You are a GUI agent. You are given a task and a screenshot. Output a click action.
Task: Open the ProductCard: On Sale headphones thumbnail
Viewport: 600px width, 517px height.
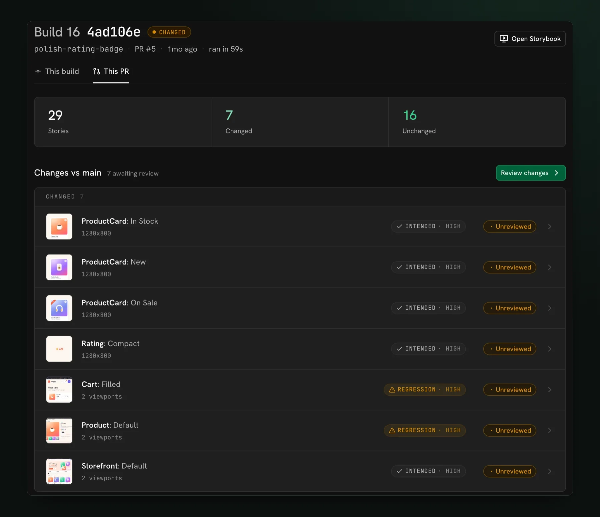[x=59, y=308]
